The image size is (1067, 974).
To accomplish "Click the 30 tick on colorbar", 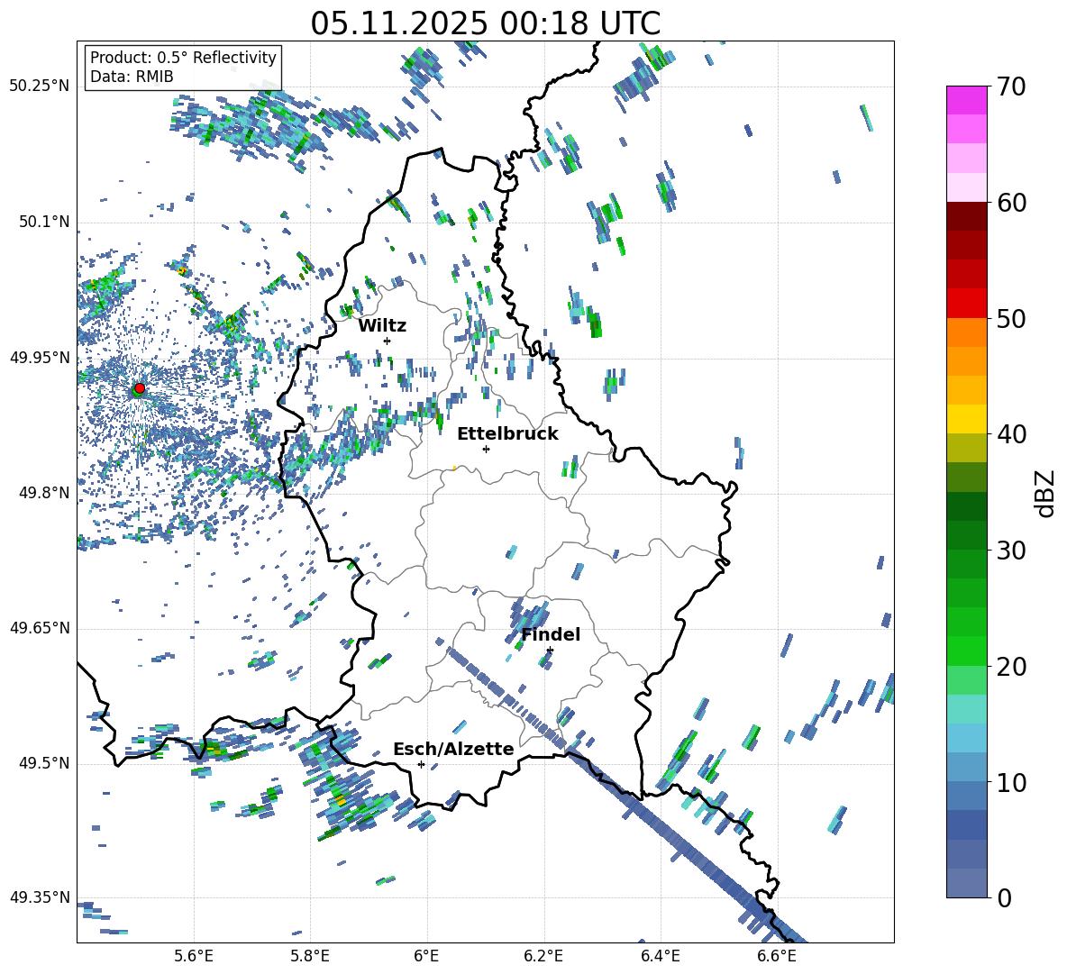I will (1010, 551).
